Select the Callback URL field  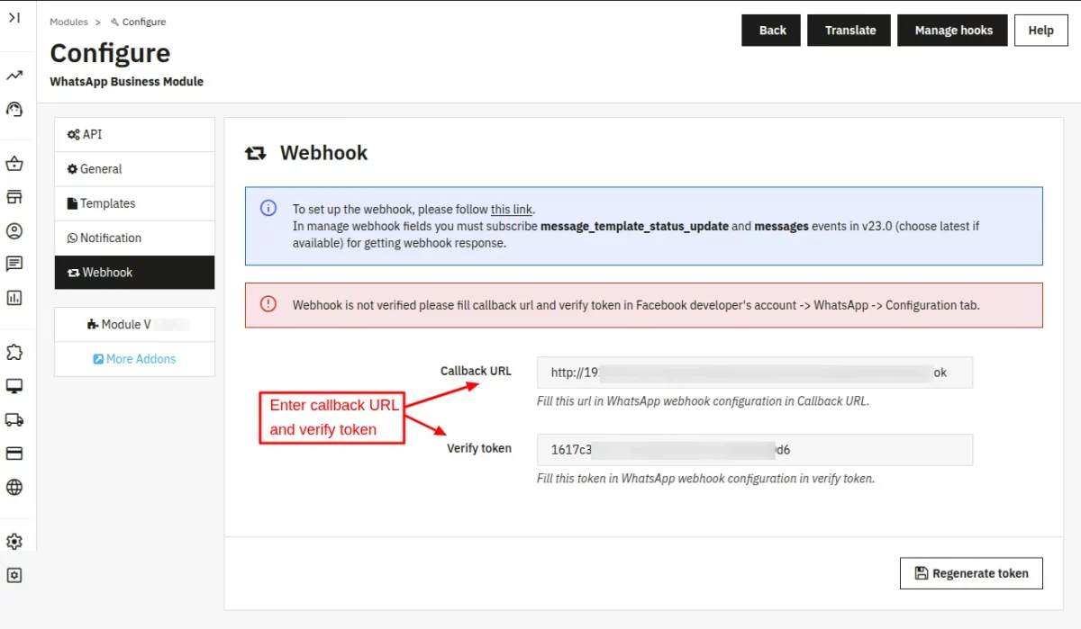pos(755,372)
